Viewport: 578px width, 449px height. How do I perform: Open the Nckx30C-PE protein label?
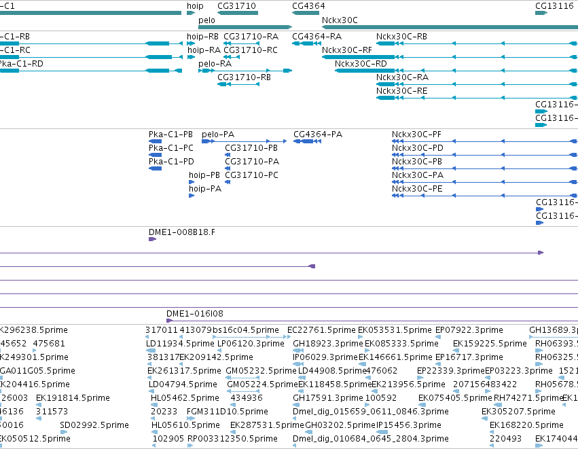[x=417, y=189]
